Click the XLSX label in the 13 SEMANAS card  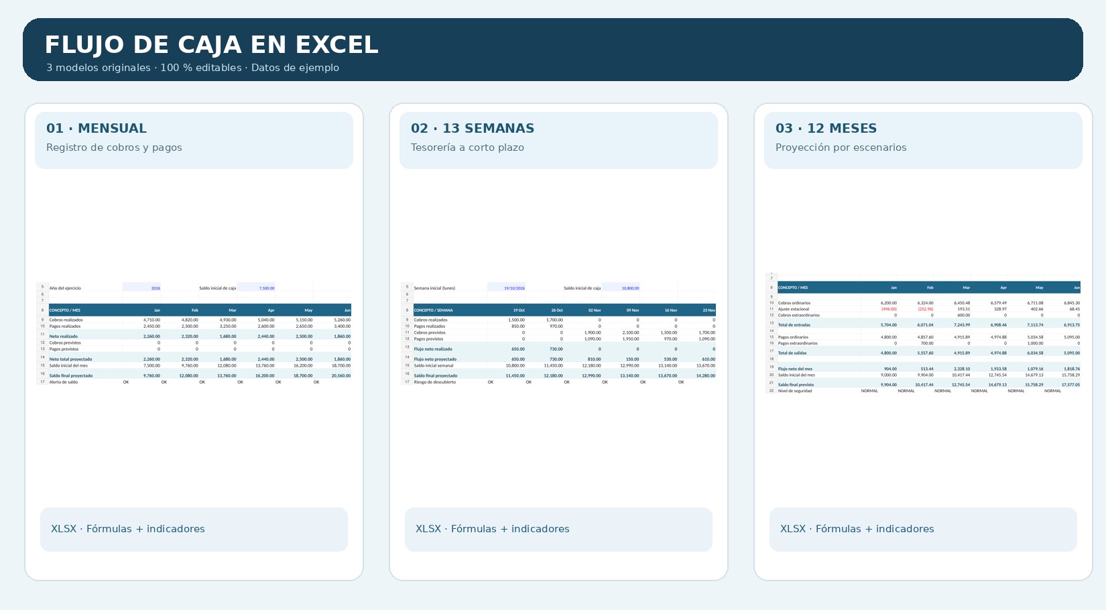click(x=493, y=529)
